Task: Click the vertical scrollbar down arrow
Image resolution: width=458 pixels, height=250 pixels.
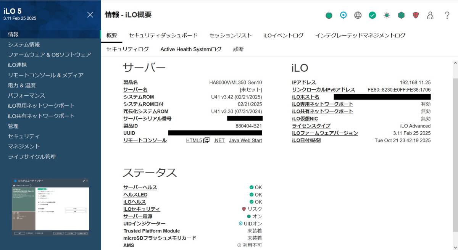Action: 455,247
